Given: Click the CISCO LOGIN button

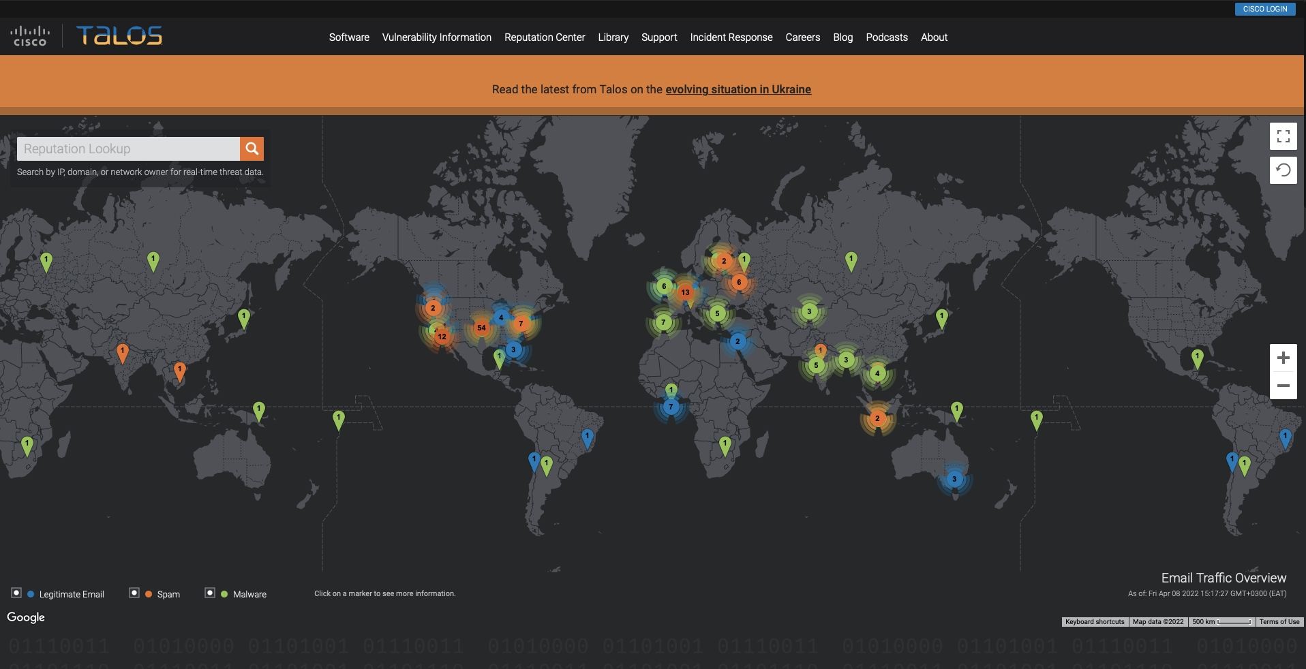Looking at the screenshot, I should 1264,9.
